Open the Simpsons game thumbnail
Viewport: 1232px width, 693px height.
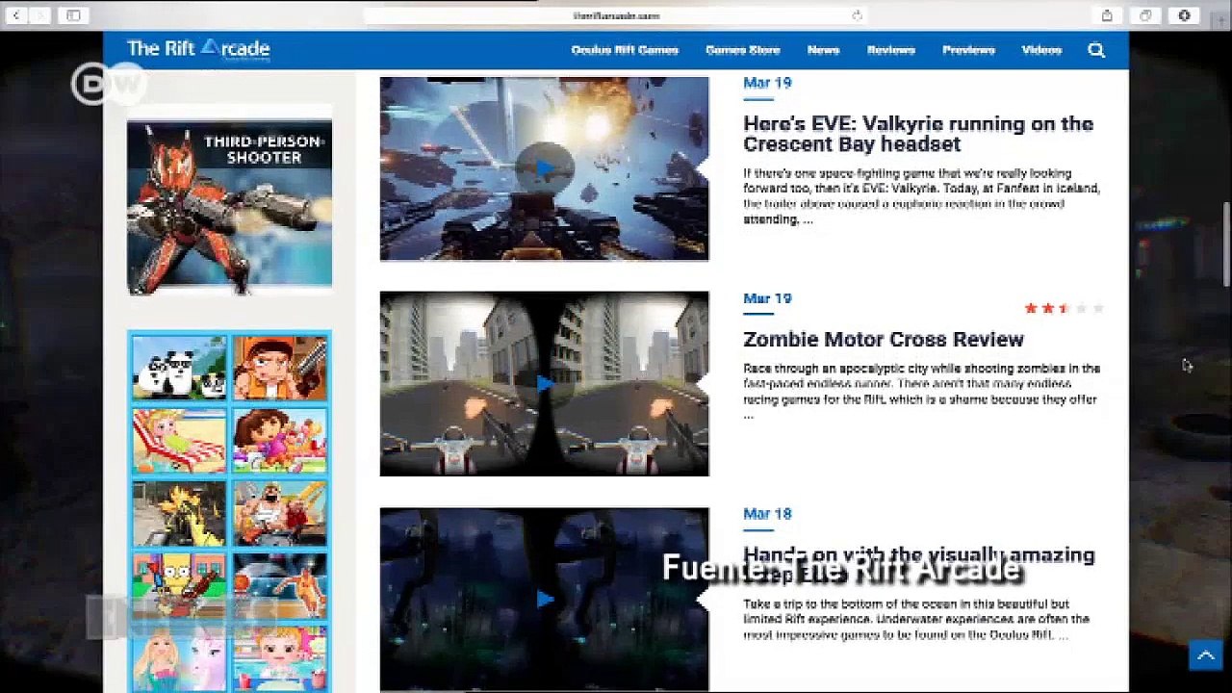point(180,585)
